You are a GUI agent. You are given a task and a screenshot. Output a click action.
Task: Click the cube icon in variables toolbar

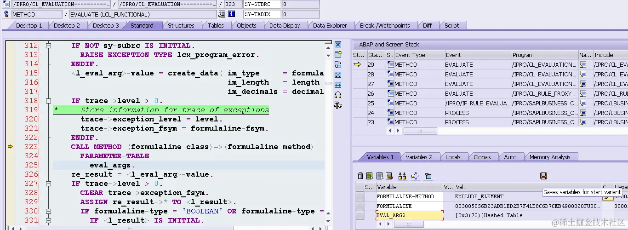pyautogui.click(x=428, y=176)
